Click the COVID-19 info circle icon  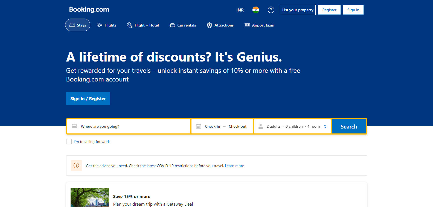76,165
